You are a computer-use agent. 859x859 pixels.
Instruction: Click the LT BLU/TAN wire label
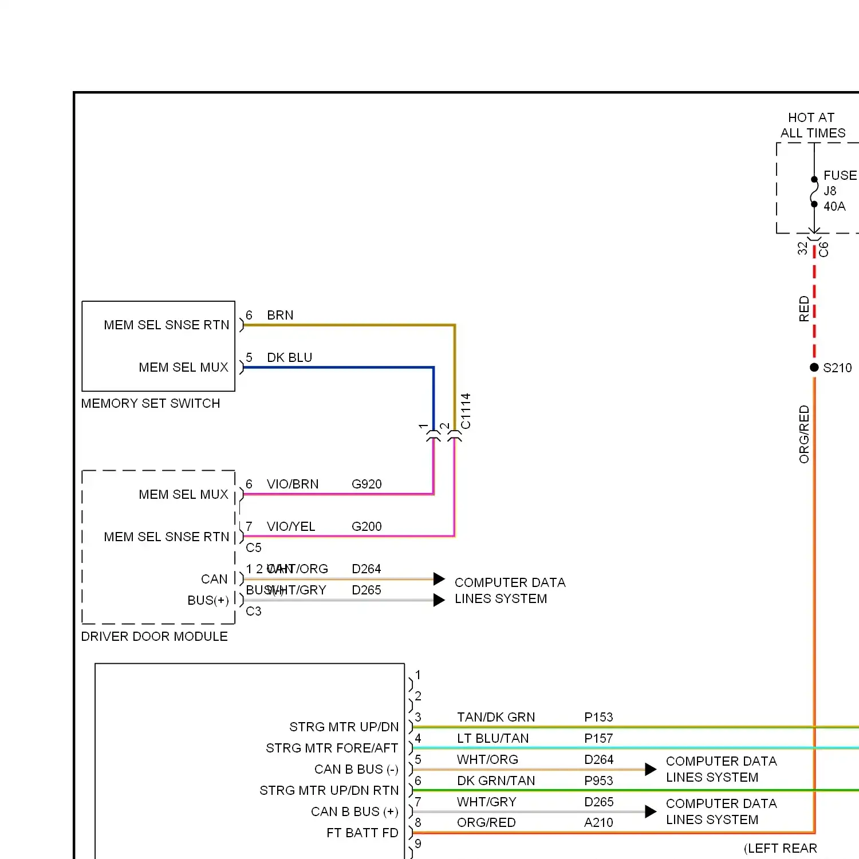tap(492, 738)
